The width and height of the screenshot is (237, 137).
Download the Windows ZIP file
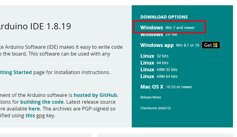pos(159,35)
